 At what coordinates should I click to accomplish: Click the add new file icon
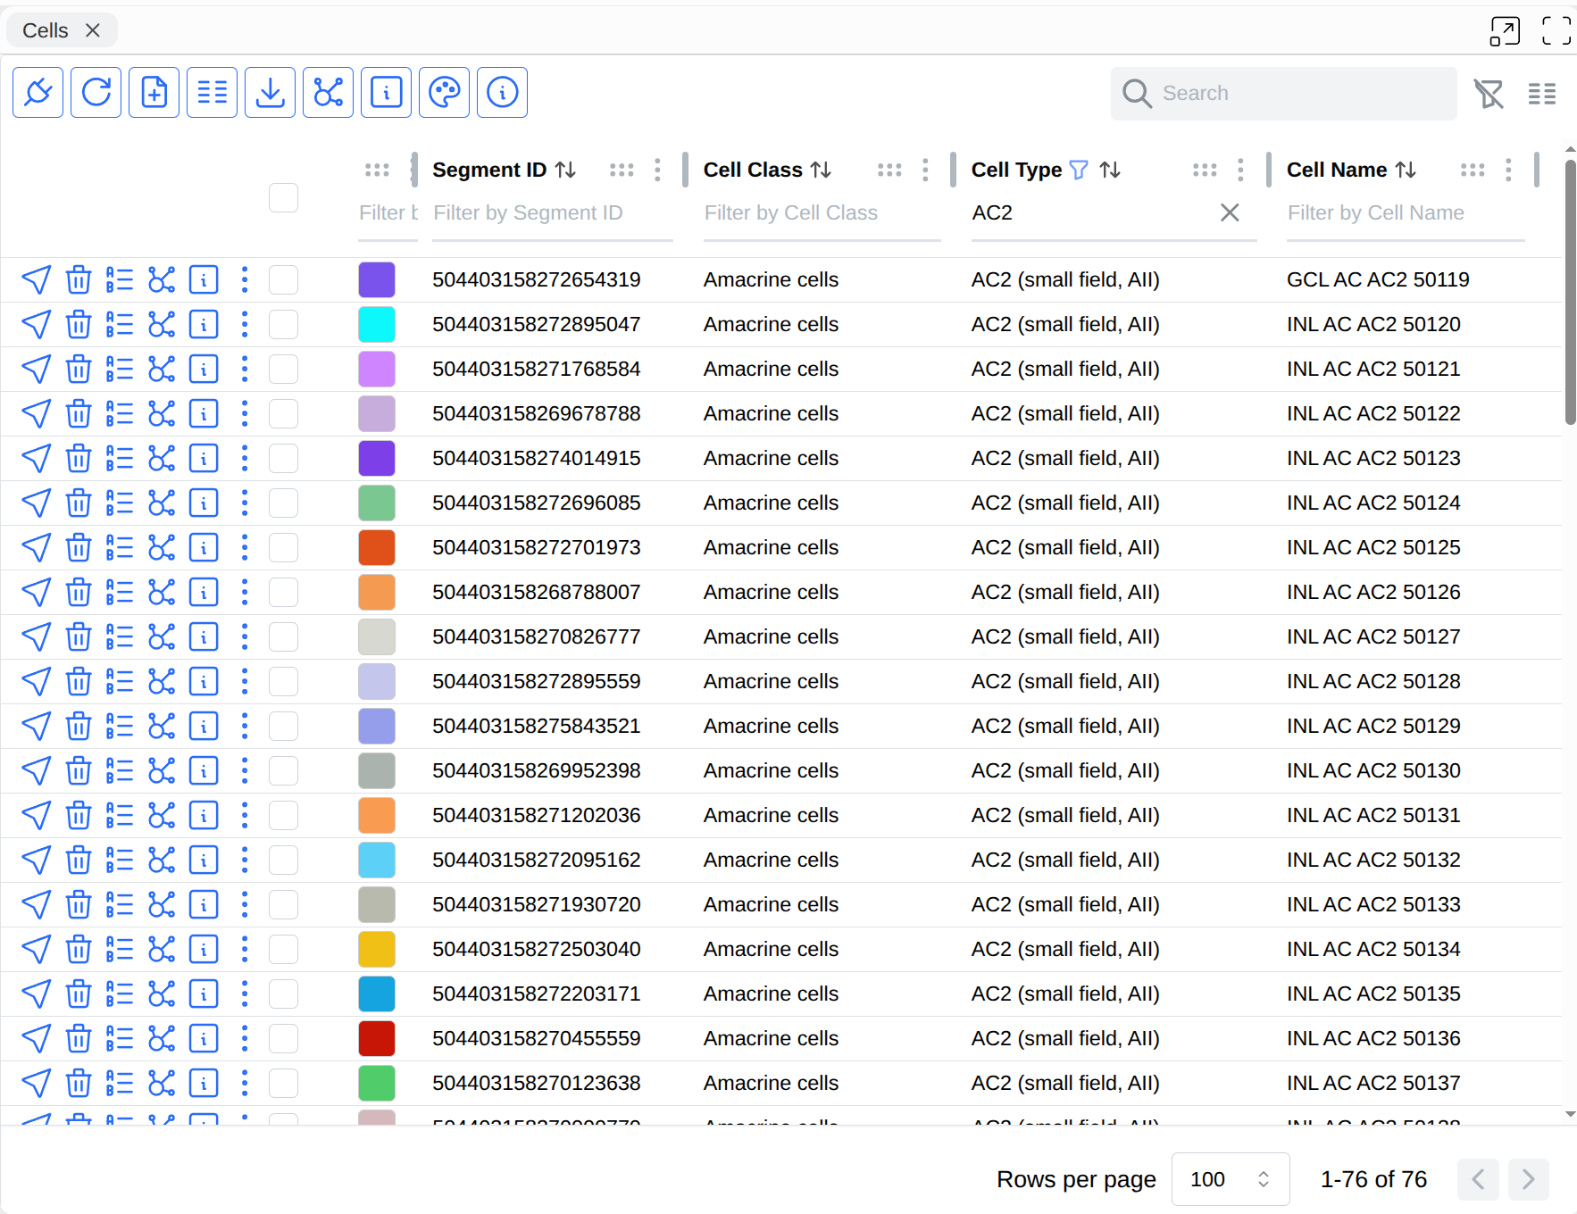(154, 92)
